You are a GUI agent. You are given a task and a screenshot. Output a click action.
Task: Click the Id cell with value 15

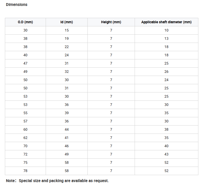click(x=67, y=30)
